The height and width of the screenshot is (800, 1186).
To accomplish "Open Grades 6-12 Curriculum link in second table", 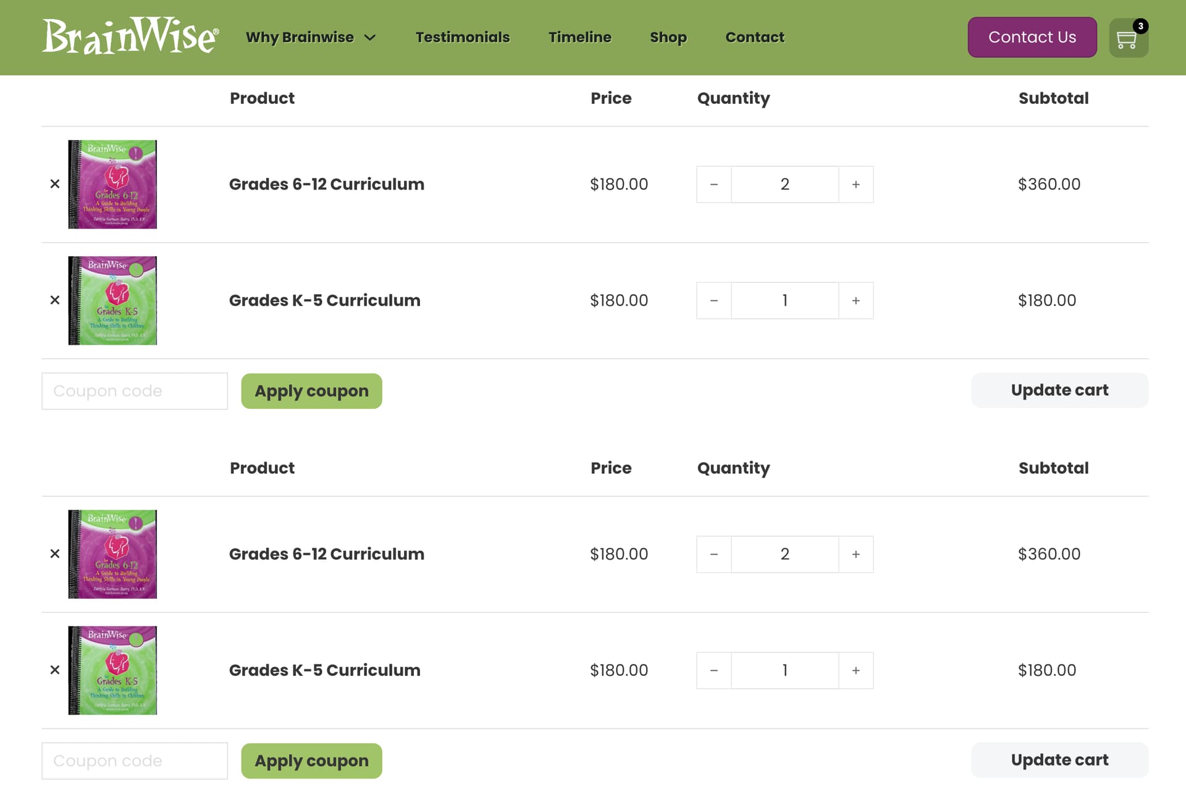I will point(327,554).
